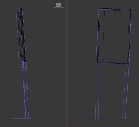Image resolution: width=139 pixels, height=127 pixels.
Task: Click the XYZ axis tripod in right viewport
Action: point(73,122)
